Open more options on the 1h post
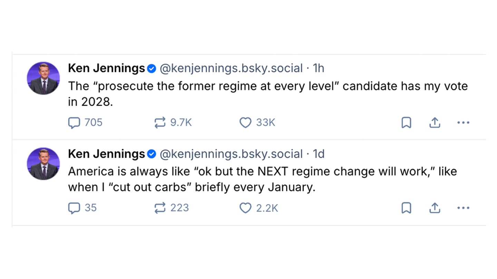This screenshot has width=497, height=279. point(463,123)
